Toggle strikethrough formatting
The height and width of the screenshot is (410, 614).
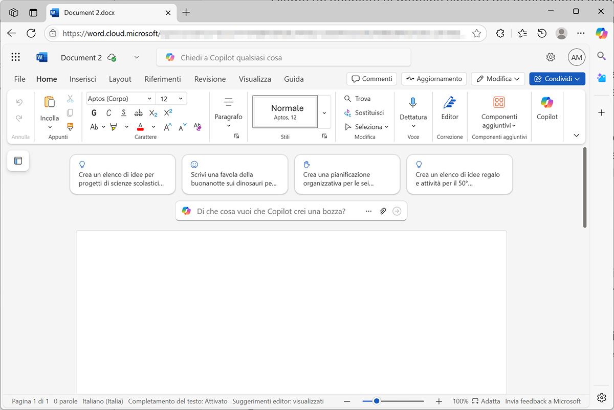138,113
